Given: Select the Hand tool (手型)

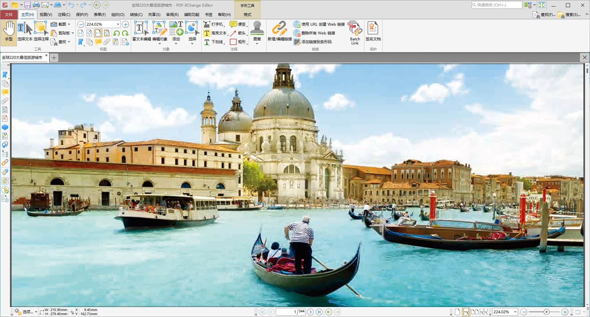Looking at the screenshot, I should pyautogui.click(x=9, y=31).
